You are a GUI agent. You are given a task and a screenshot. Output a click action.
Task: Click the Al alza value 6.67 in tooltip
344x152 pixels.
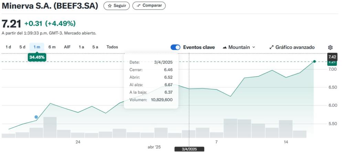pos(169,85)
